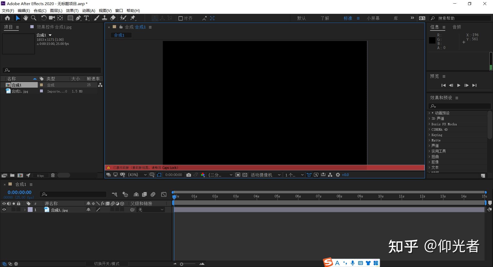Switch to the 音频 panel tab
The height and width of the screenshot is (267, 493).
457,27
